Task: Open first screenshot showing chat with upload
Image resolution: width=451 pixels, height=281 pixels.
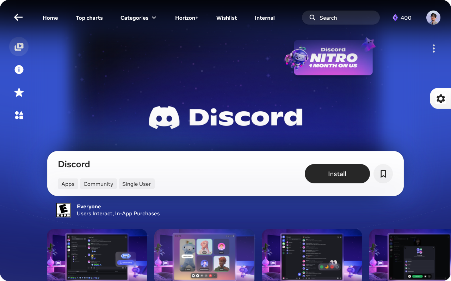Action: pyautogui.click(x=97, y=255)
